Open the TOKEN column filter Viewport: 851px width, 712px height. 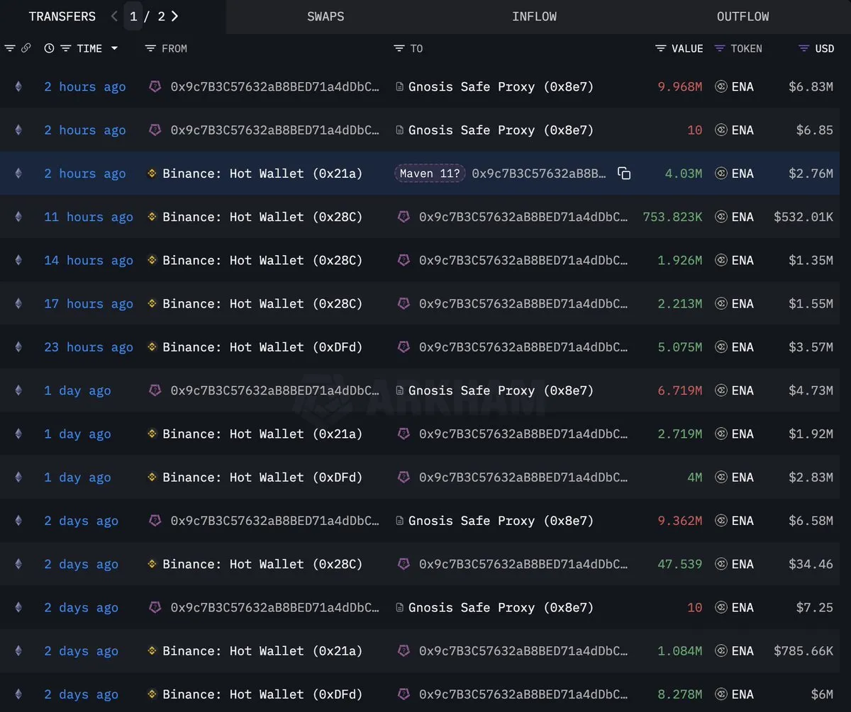pos(720,48)
